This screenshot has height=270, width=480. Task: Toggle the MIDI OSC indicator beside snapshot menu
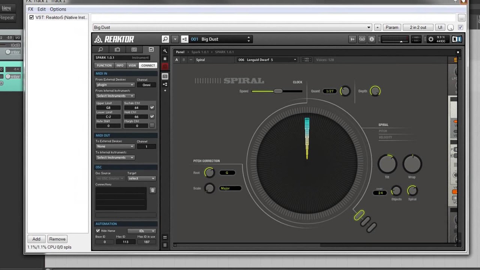coord(306,60)
